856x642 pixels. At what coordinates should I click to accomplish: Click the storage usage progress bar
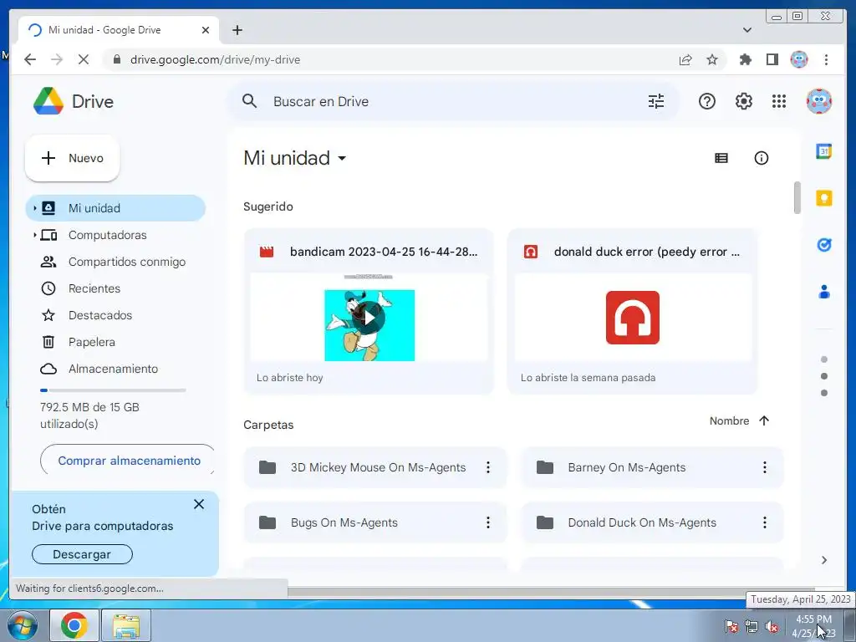[113, 390]
